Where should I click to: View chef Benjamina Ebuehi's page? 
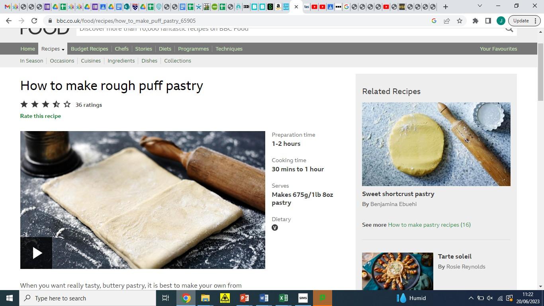[393, 204]
